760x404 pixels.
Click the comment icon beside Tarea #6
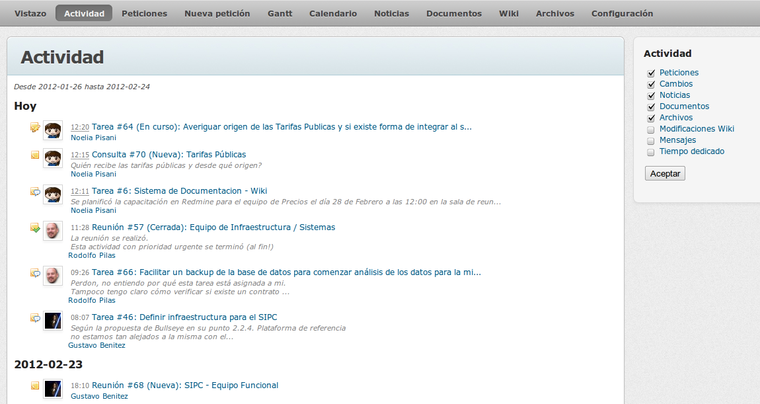tap(35, 192)
